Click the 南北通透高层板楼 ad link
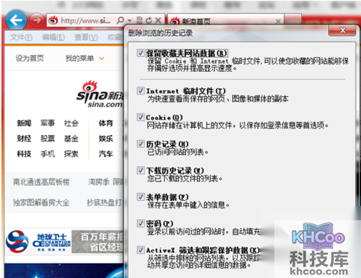This screenshot has width=361, height=278. pos(41,182)
